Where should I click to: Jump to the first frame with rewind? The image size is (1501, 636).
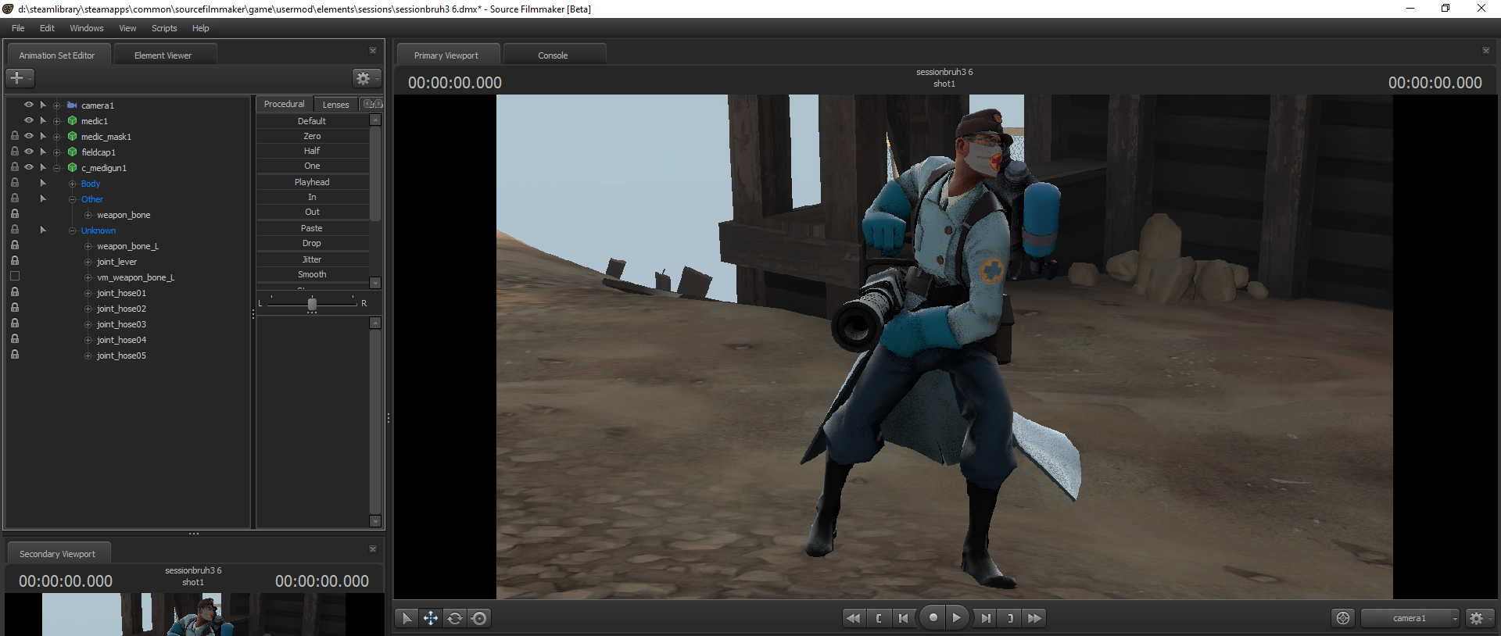(854, 618)
